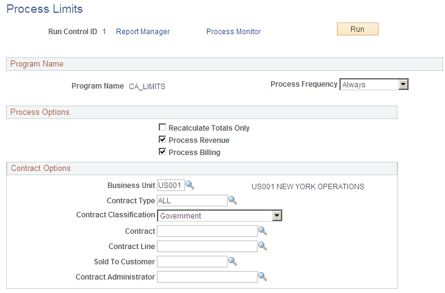
Task: Click into the Business Unit field
Action: pyautogui.click(x=170, y=186)
